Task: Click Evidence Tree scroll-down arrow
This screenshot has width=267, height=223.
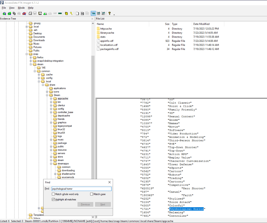Action: click(x=93, y=217)
